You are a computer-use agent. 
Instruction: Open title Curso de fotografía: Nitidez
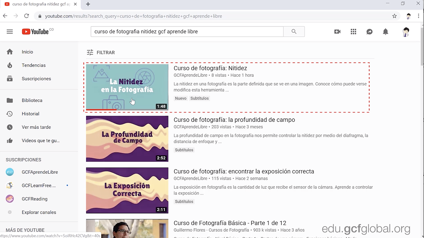pos(210,68)
